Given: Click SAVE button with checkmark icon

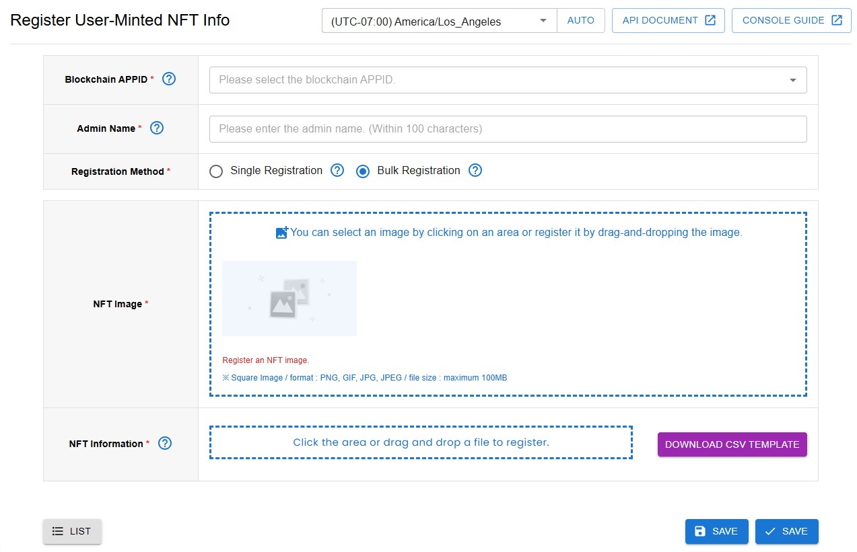Looking at the screenshot, I should pos(786,531).
